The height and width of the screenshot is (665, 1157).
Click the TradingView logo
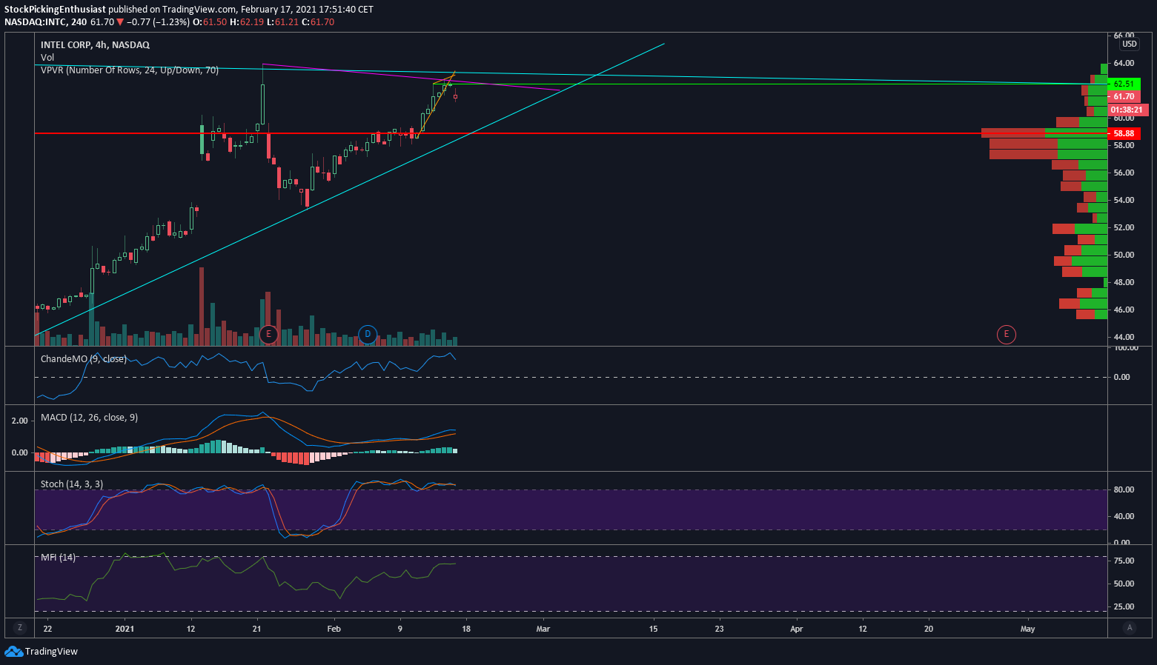42,652
